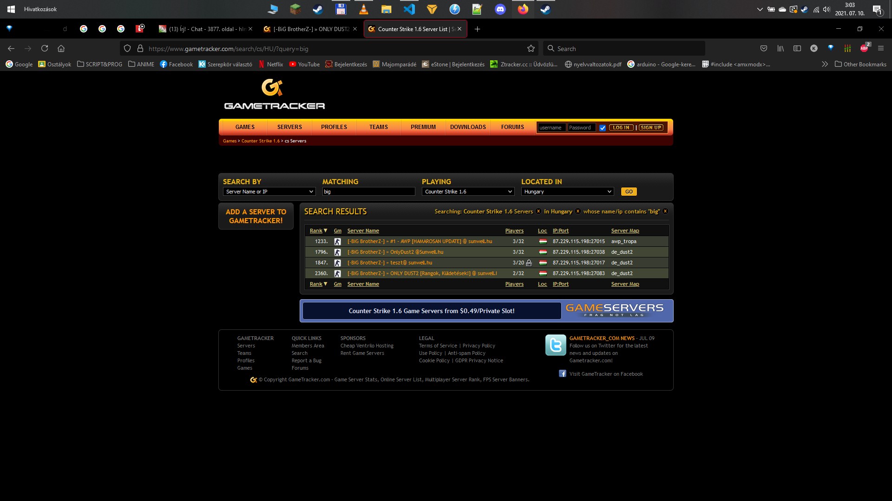
Task: Open the OnlyDust2 @Sunwell.hu server link
Action: click(395, 252)
